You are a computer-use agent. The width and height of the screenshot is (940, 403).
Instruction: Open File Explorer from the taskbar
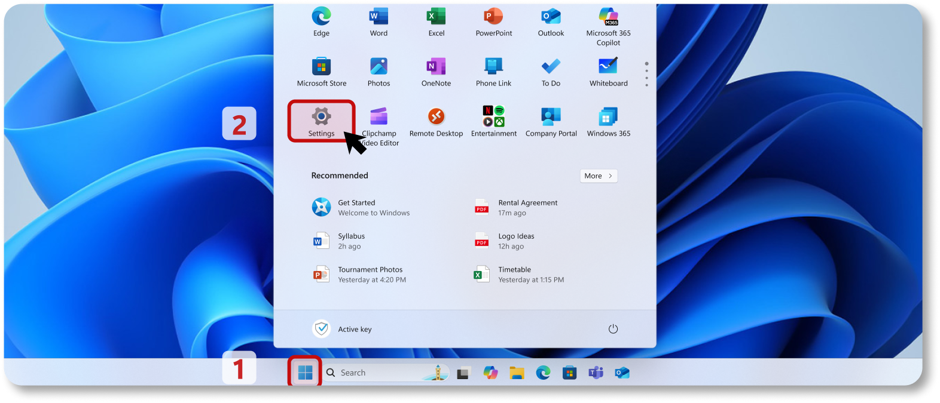point(517,373)
